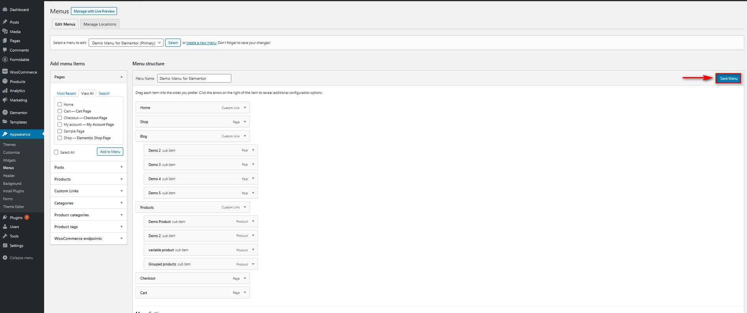Click the Add to Menu button

(110, 152)
